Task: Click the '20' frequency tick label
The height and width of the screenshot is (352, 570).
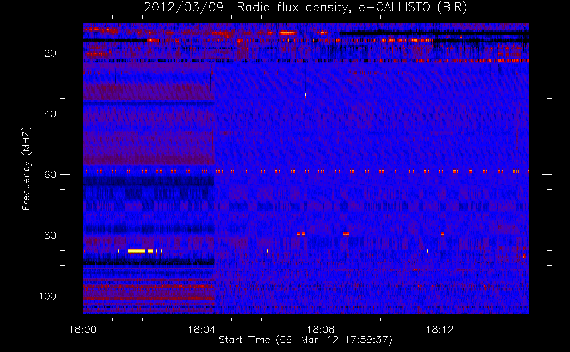Action: tap(50, 53)
